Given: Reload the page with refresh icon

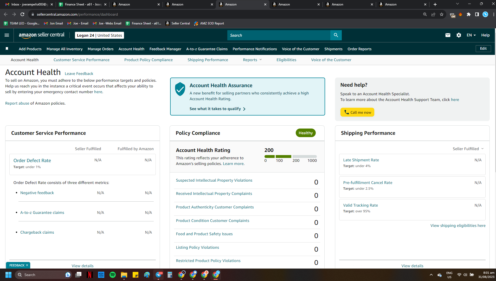Looking at the screenshot, I should 22,14.
